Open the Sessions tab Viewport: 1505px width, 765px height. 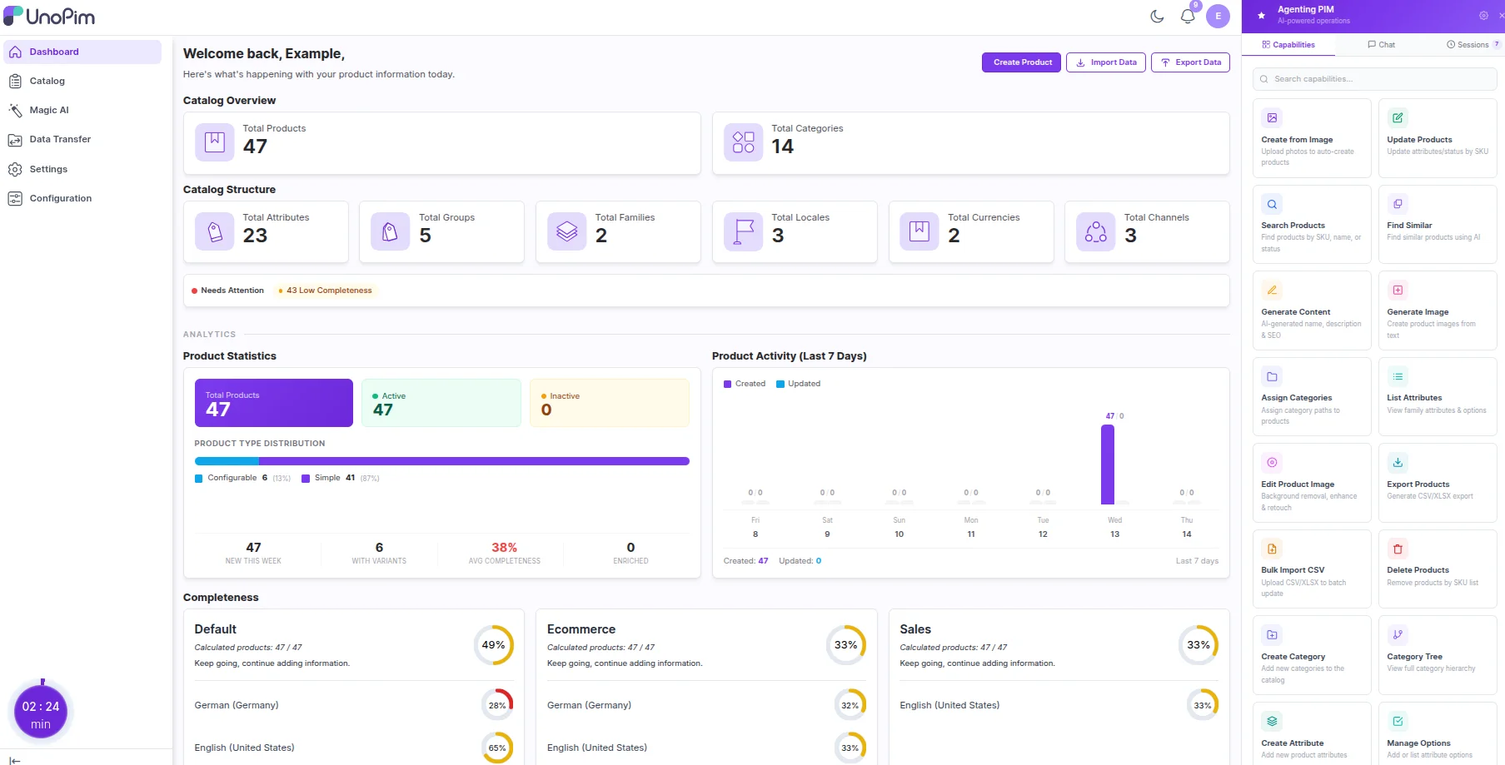[1473, 45]
